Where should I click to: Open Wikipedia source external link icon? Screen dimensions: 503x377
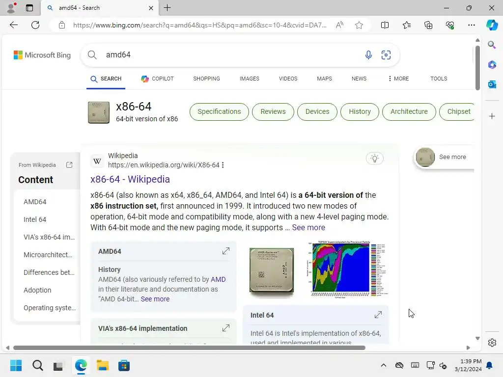coord(69,165)
